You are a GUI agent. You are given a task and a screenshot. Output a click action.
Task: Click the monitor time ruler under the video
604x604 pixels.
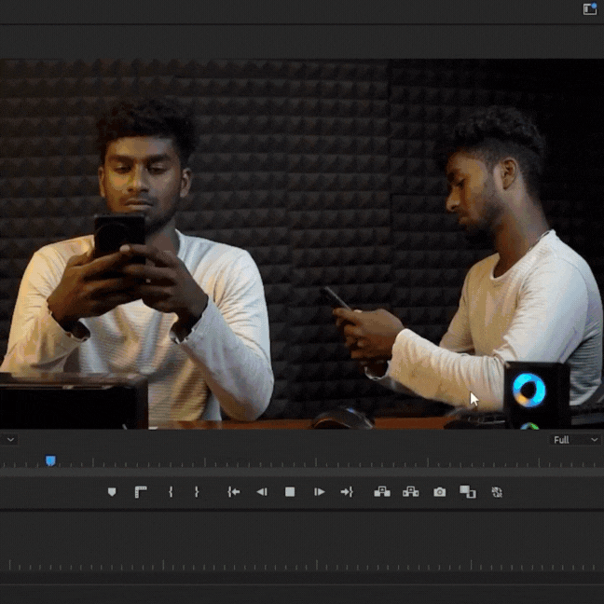click(302, 461)
